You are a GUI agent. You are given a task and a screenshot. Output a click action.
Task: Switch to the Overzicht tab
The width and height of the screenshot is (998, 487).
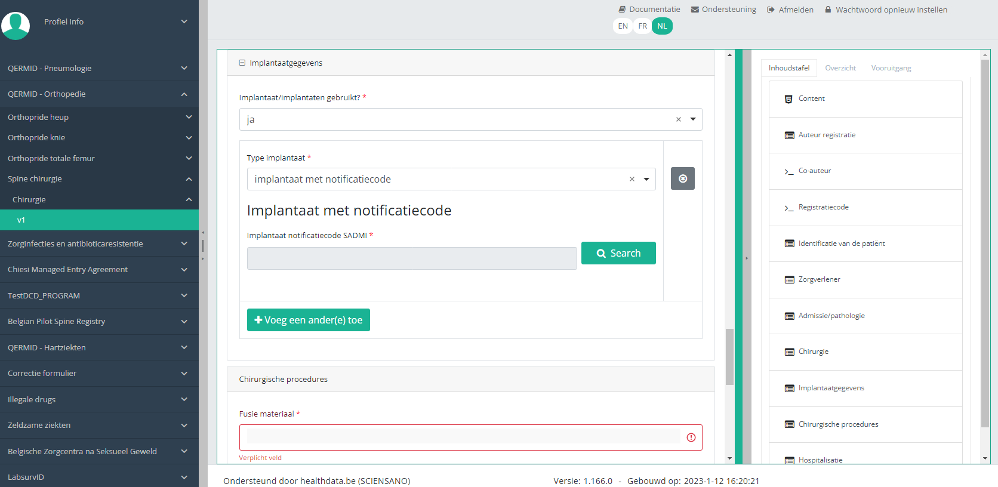click(x=840, y=68)
